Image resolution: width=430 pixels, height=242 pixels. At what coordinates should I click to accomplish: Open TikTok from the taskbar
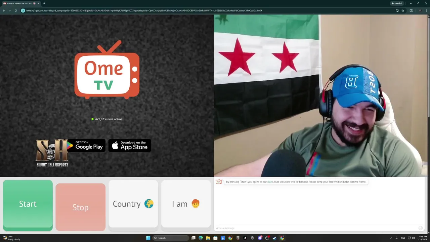coord(245,238)
